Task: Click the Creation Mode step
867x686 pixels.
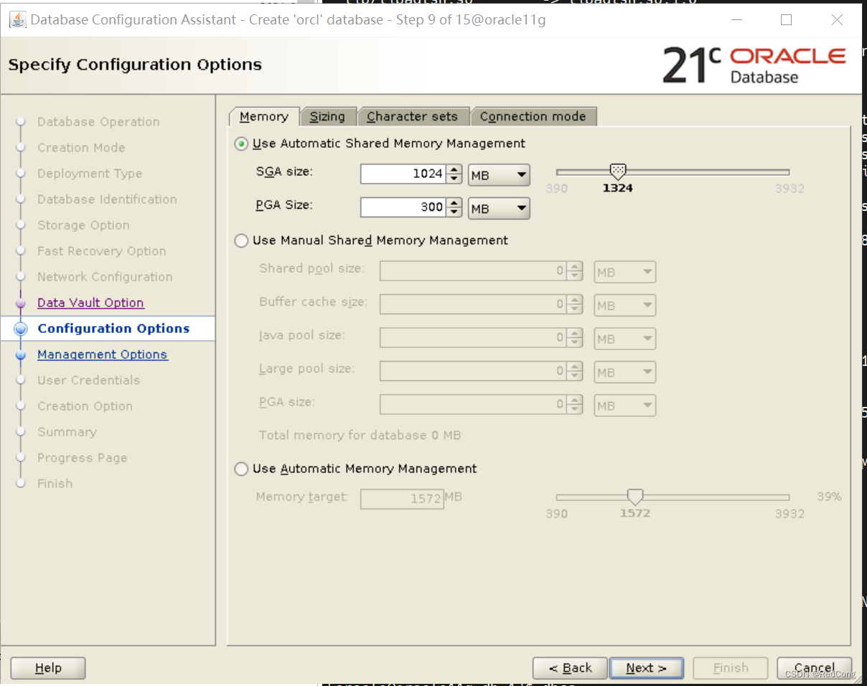Action: click(81, 148)
